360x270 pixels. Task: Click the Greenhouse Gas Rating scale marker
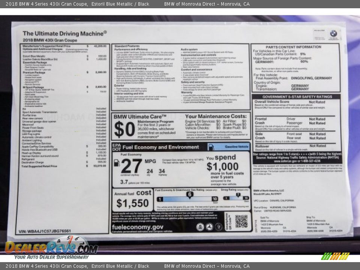pyautogui.click(x=189, y=194)
